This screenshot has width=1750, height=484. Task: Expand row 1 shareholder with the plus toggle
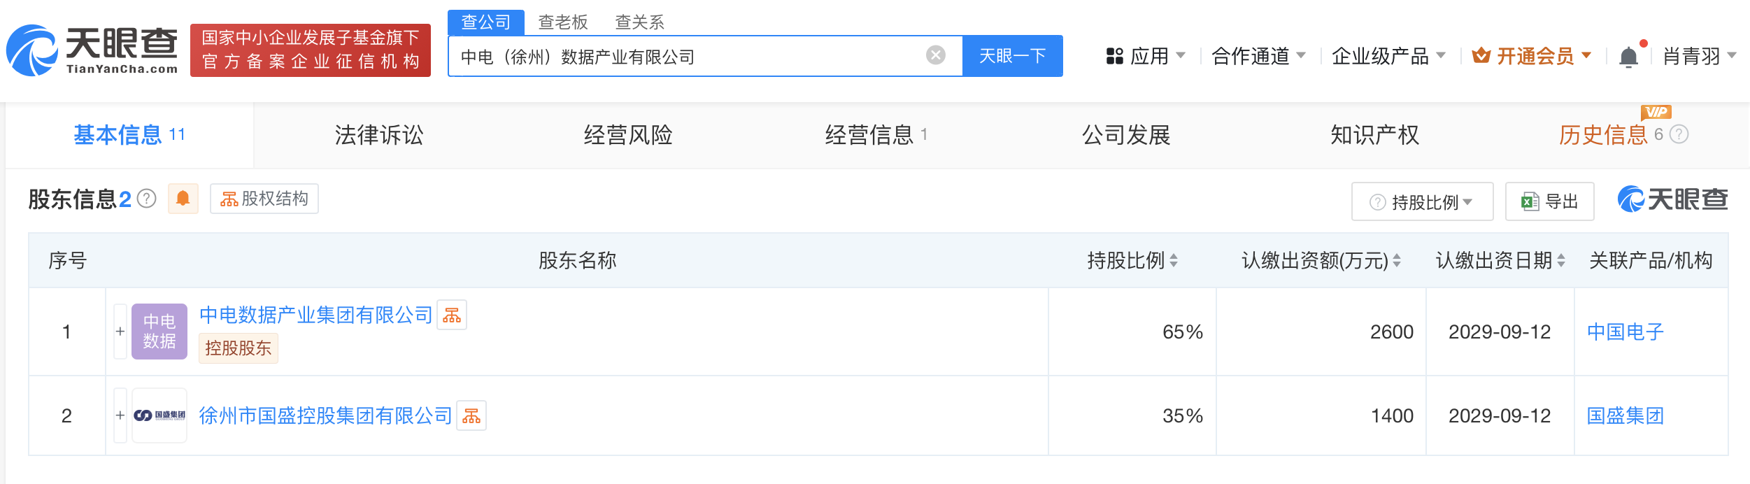(120, 332)
